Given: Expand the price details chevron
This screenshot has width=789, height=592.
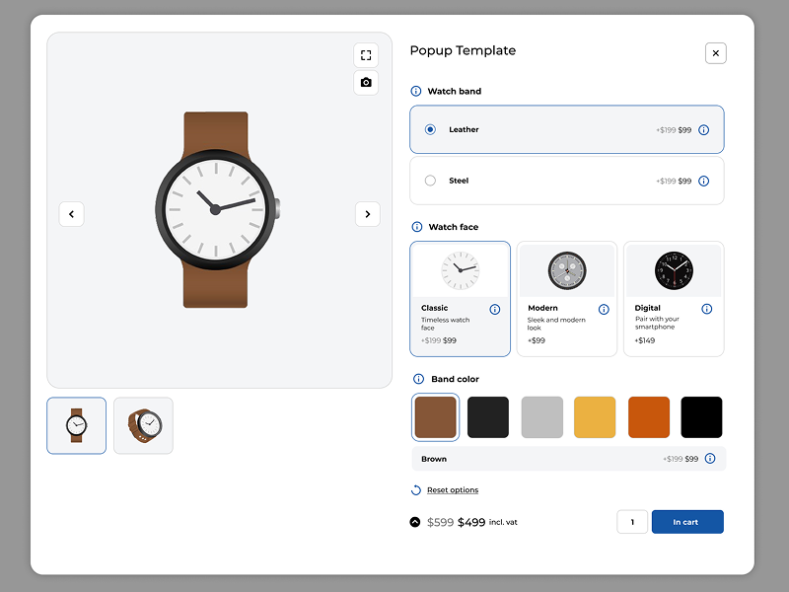Looking at the screenshot, I should click(x=415, y=522).
